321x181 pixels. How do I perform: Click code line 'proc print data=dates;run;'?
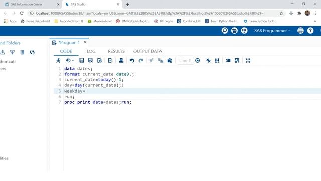tap(98, 102)
